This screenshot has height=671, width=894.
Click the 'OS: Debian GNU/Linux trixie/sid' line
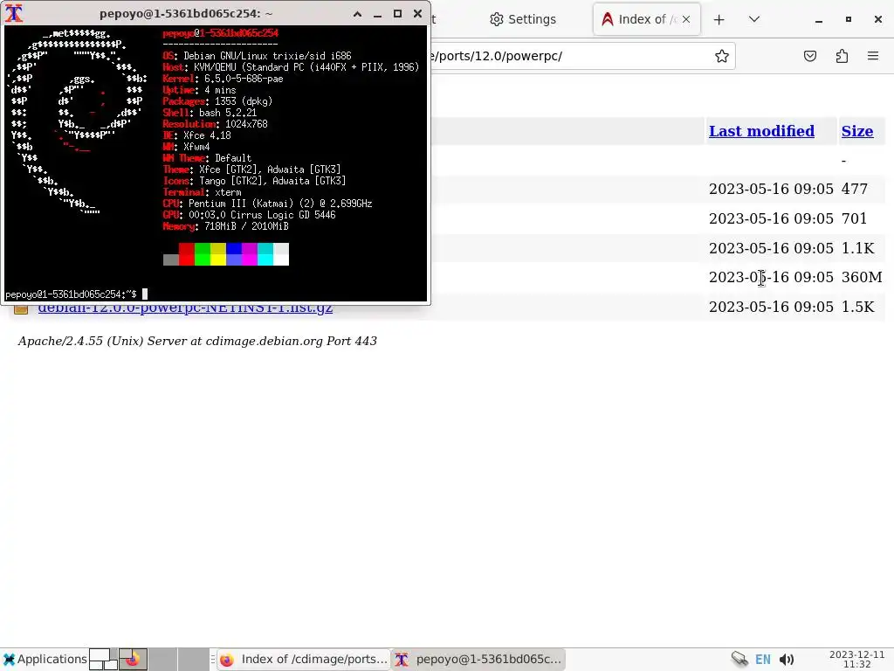click(258, 56)
